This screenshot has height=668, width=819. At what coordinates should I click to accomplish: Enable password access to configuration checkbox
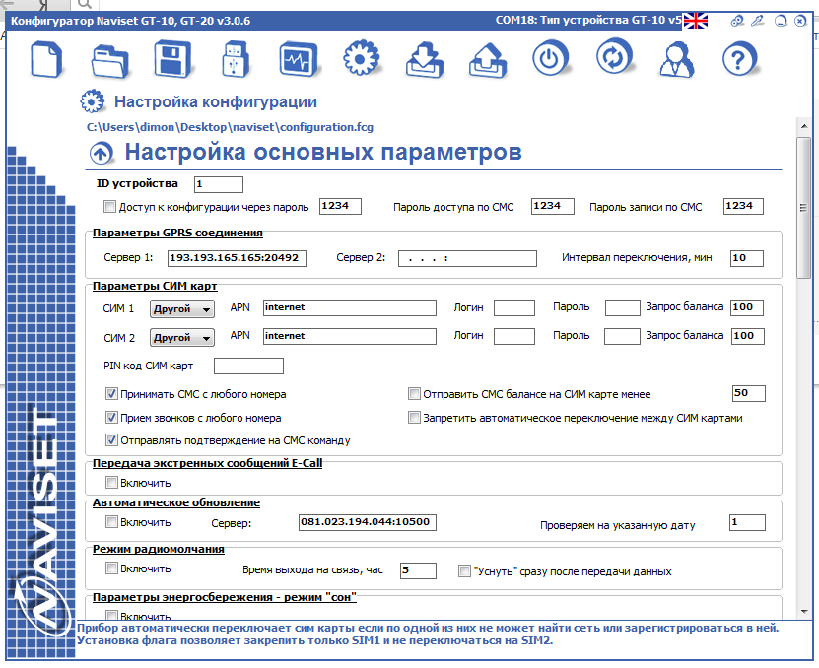(110, 207)
